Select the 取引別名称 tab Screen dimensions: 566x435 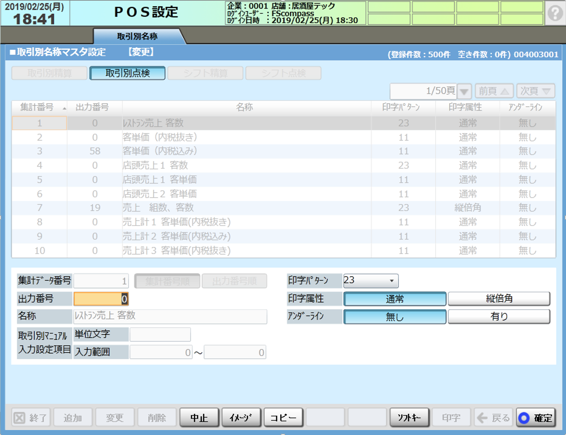[x=137, y=36]
